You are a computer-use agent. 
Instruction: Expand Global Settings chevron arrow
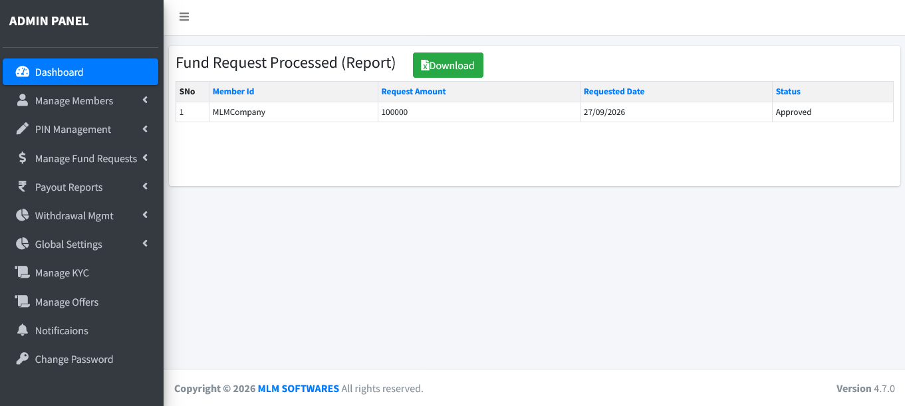pos(145,244)
